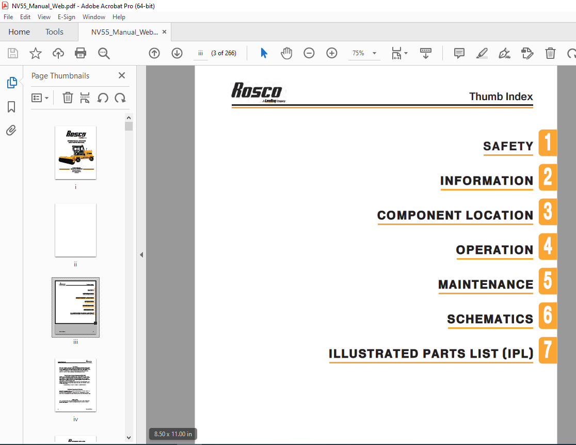The width and height of the screenshot is (576, 445).
Task: Close the NV55_Manual_Web tab
Action: [164, 32]
